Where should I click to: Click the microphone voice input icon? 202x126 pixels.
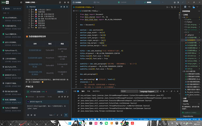click(61, 115)
